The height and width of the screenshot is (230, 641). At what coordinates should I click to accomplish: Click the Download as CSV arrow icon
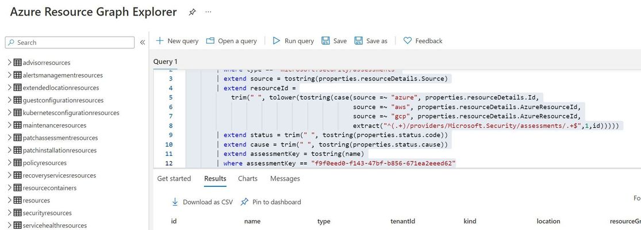tap(175, 202)
